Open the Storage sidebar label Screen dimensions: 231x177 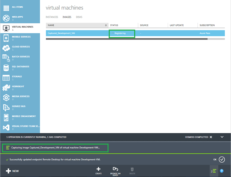pyautogui.click(x=17, y=76)
